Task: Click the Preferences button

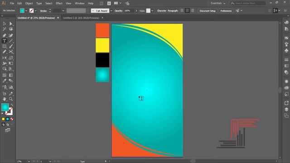Action: click(226, 11)
